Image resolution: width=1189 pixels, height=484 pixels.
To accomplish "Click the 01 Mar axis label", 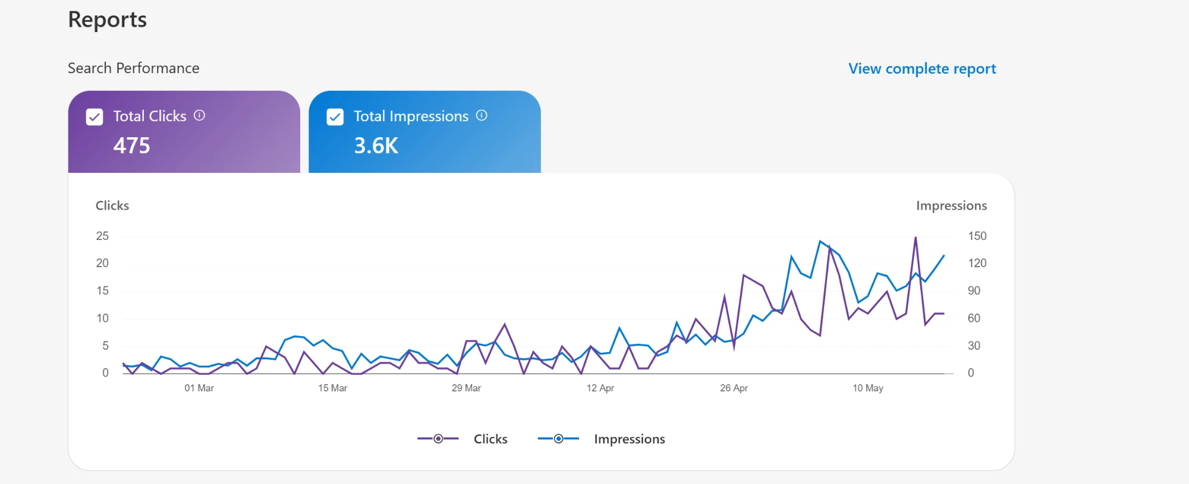I will click(199, 388).
